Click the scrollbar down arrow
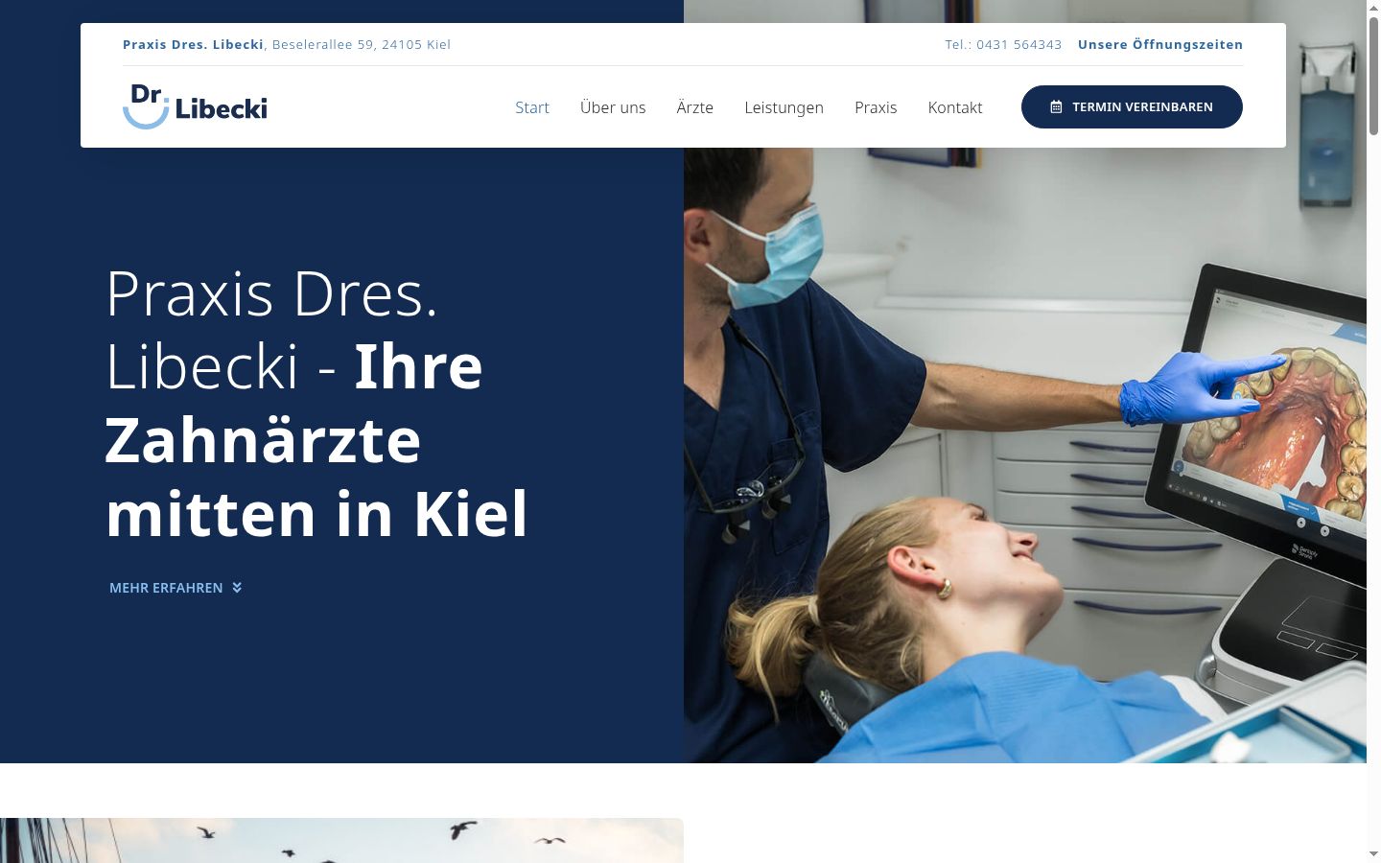The image size is (1381, 863). (x=1373, y=854)
